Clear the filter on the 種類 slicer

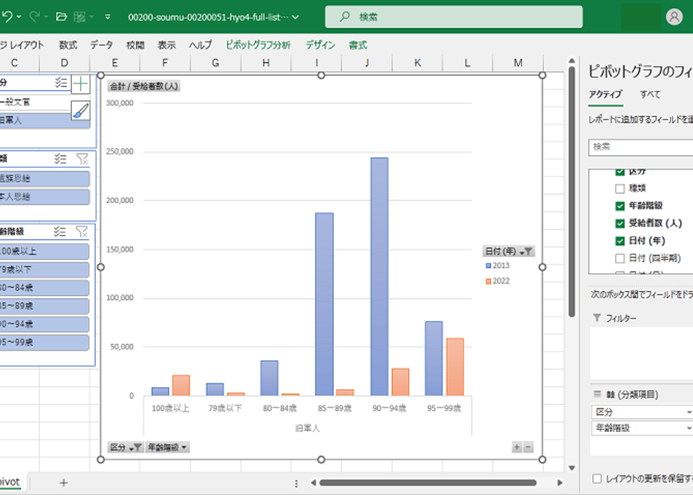82,159
